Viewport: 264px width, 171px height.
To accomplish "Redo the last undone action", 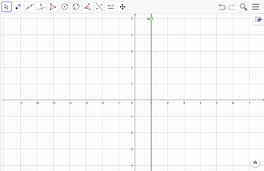I will point(231,7).
